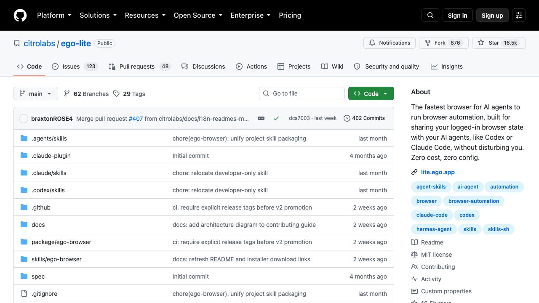The width and height of the screenshot is (539, 303).
Task: Open the Enterprise dropdown
Action: pyautogui.click(x=250, y=15)
